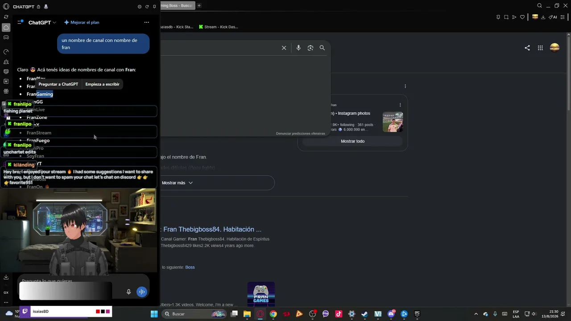Open Google Chrome from the taskbar

[273, 314]
